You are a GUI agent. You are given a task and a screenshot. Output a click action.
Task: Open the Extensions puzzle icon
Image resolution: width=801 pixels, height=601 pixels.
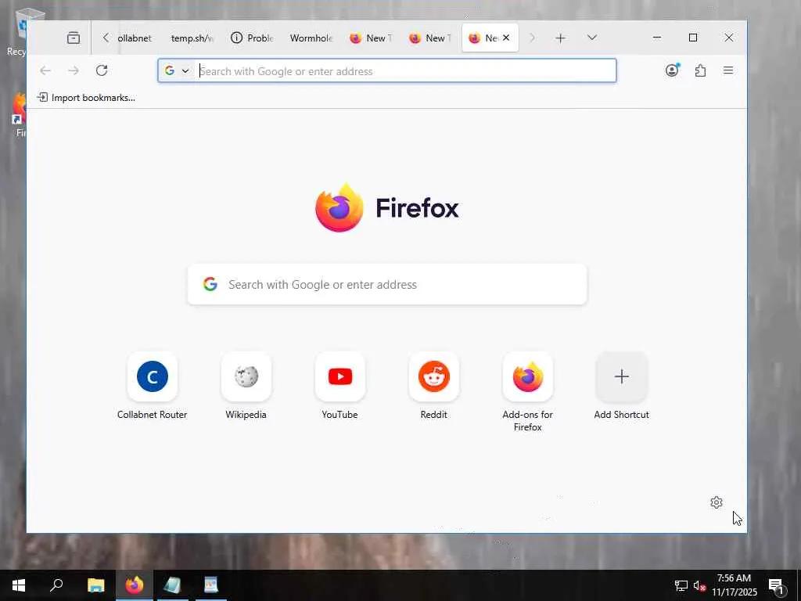(x=700, y=70)
